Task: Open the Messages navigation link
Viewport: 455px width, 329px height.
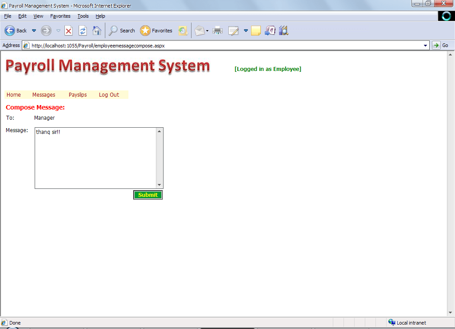Action: 44,95
